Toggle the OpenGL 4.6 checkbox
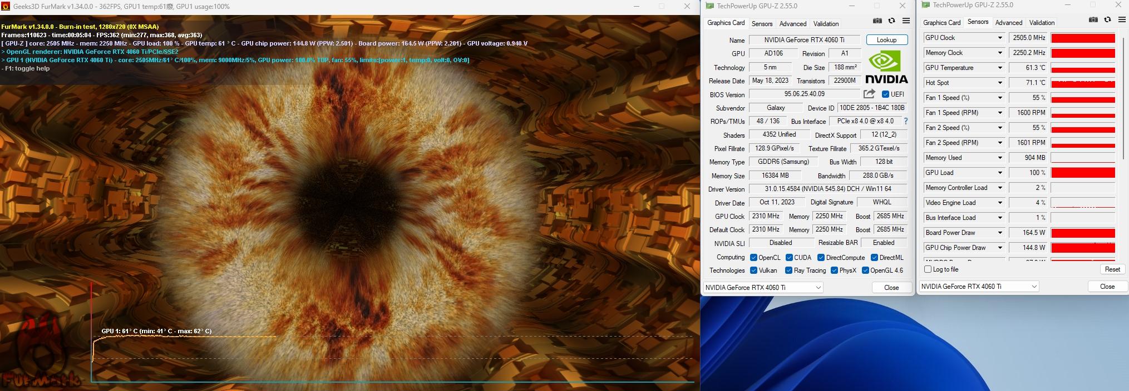Screen dimensions: 1129x391 click(x=865, y=270)
